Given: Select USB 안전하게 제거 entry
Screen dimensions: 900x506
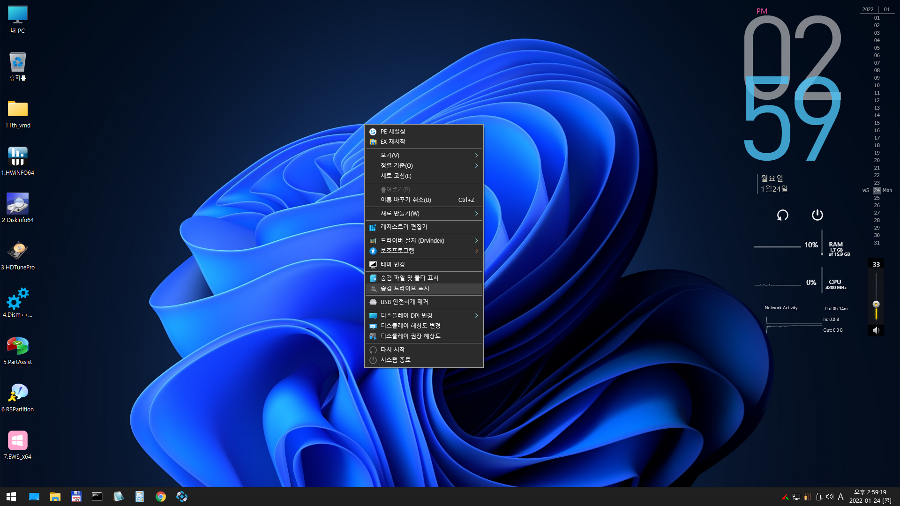Looking at the screenshot, I should (424, 302).
